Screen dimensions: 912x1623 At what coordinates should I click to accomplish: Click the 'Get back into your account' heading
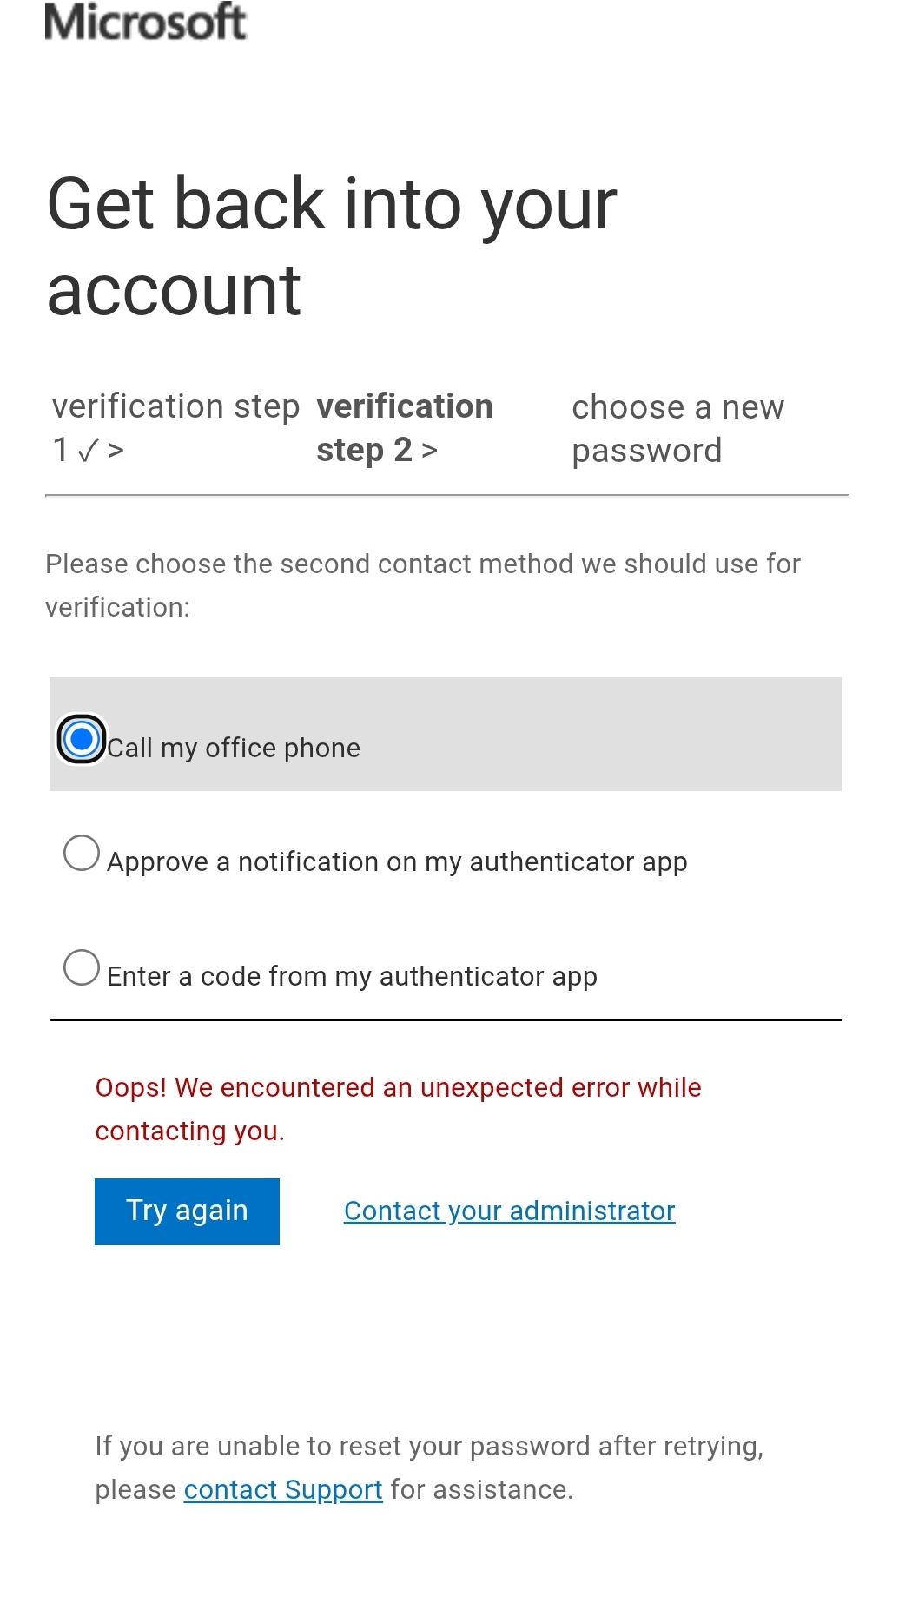click(x=332, y=243)
